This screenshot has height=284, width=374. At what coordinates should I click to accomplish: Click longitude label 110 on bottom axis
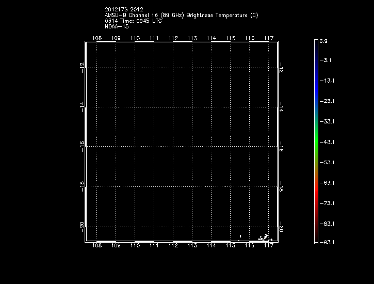pyautogui.click(x=135, y=246)
